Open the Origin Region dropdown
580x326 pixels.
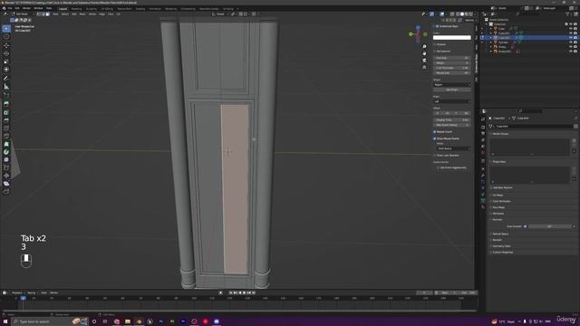[x=451, y=84]
